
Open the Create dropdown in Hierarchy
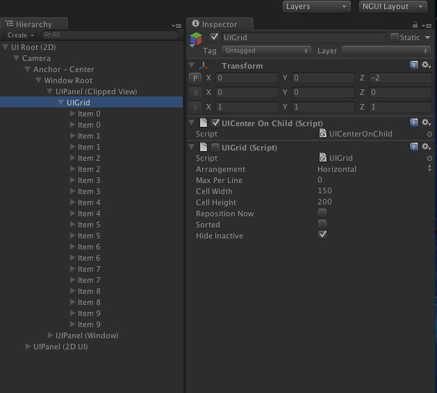coord(20,35)
